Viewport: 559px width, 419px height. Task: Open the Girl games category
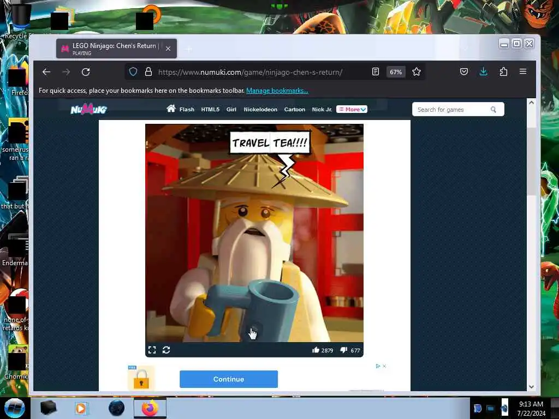[231, 109]
